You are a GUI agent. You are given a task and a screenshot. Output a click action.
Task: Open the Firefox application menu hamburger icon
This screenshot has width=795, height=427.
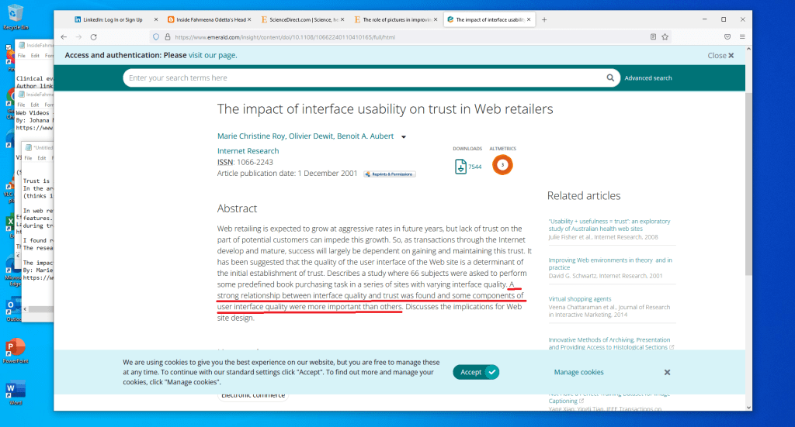742,36
